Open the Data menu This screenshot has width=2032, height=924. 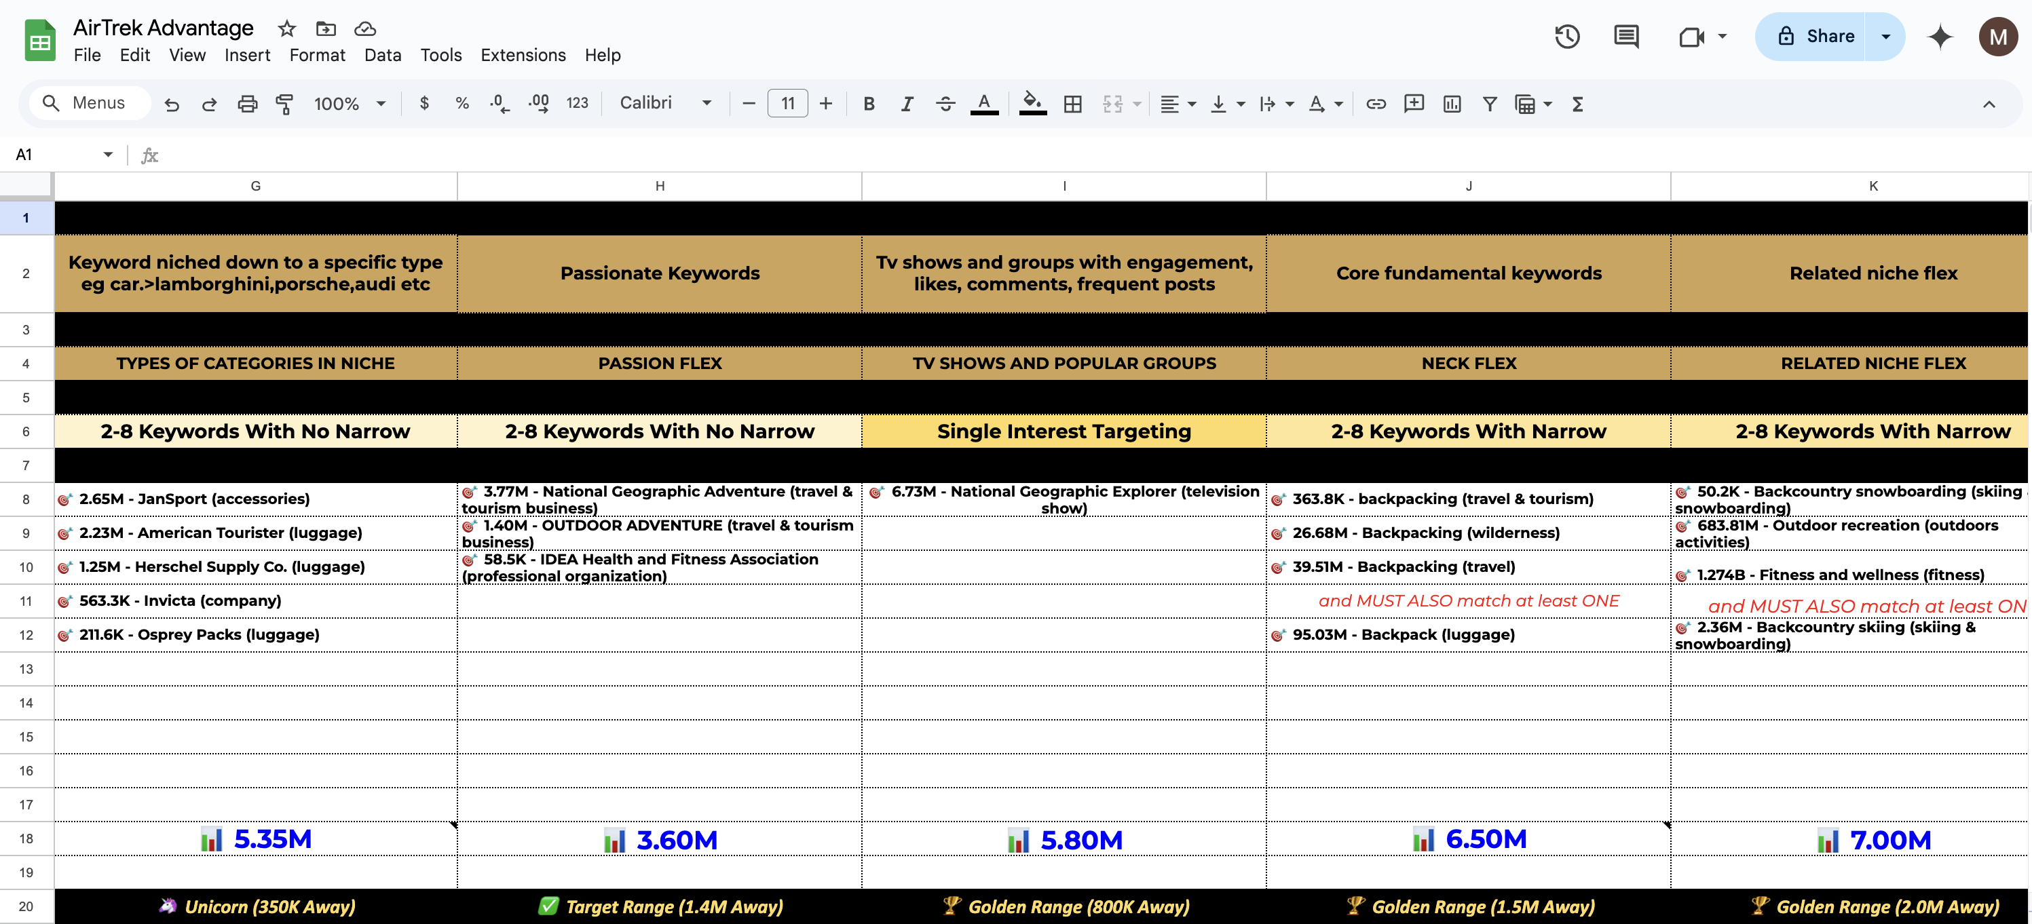point(383,55)
